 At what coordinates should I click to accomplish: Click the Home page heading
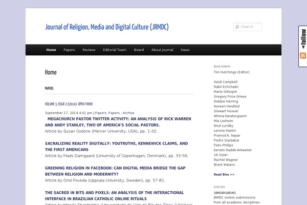[x=51, y=72]
